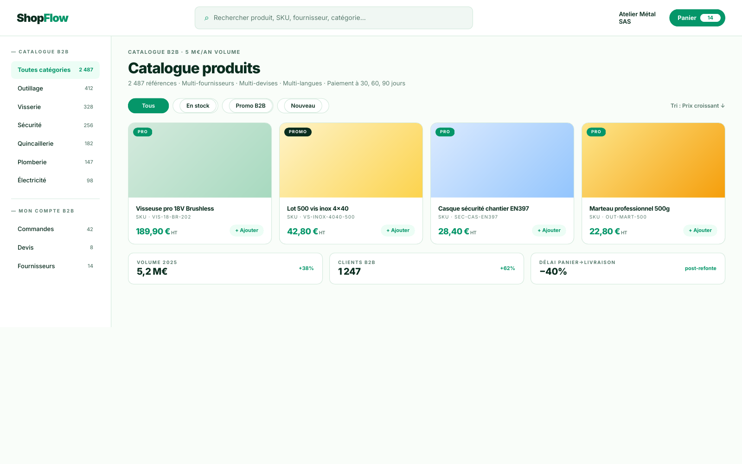This screenshot has height=464, width=742.
Task: Click the +38% volume change indicator
Action: pyautogui.click(x=306, y=269)
